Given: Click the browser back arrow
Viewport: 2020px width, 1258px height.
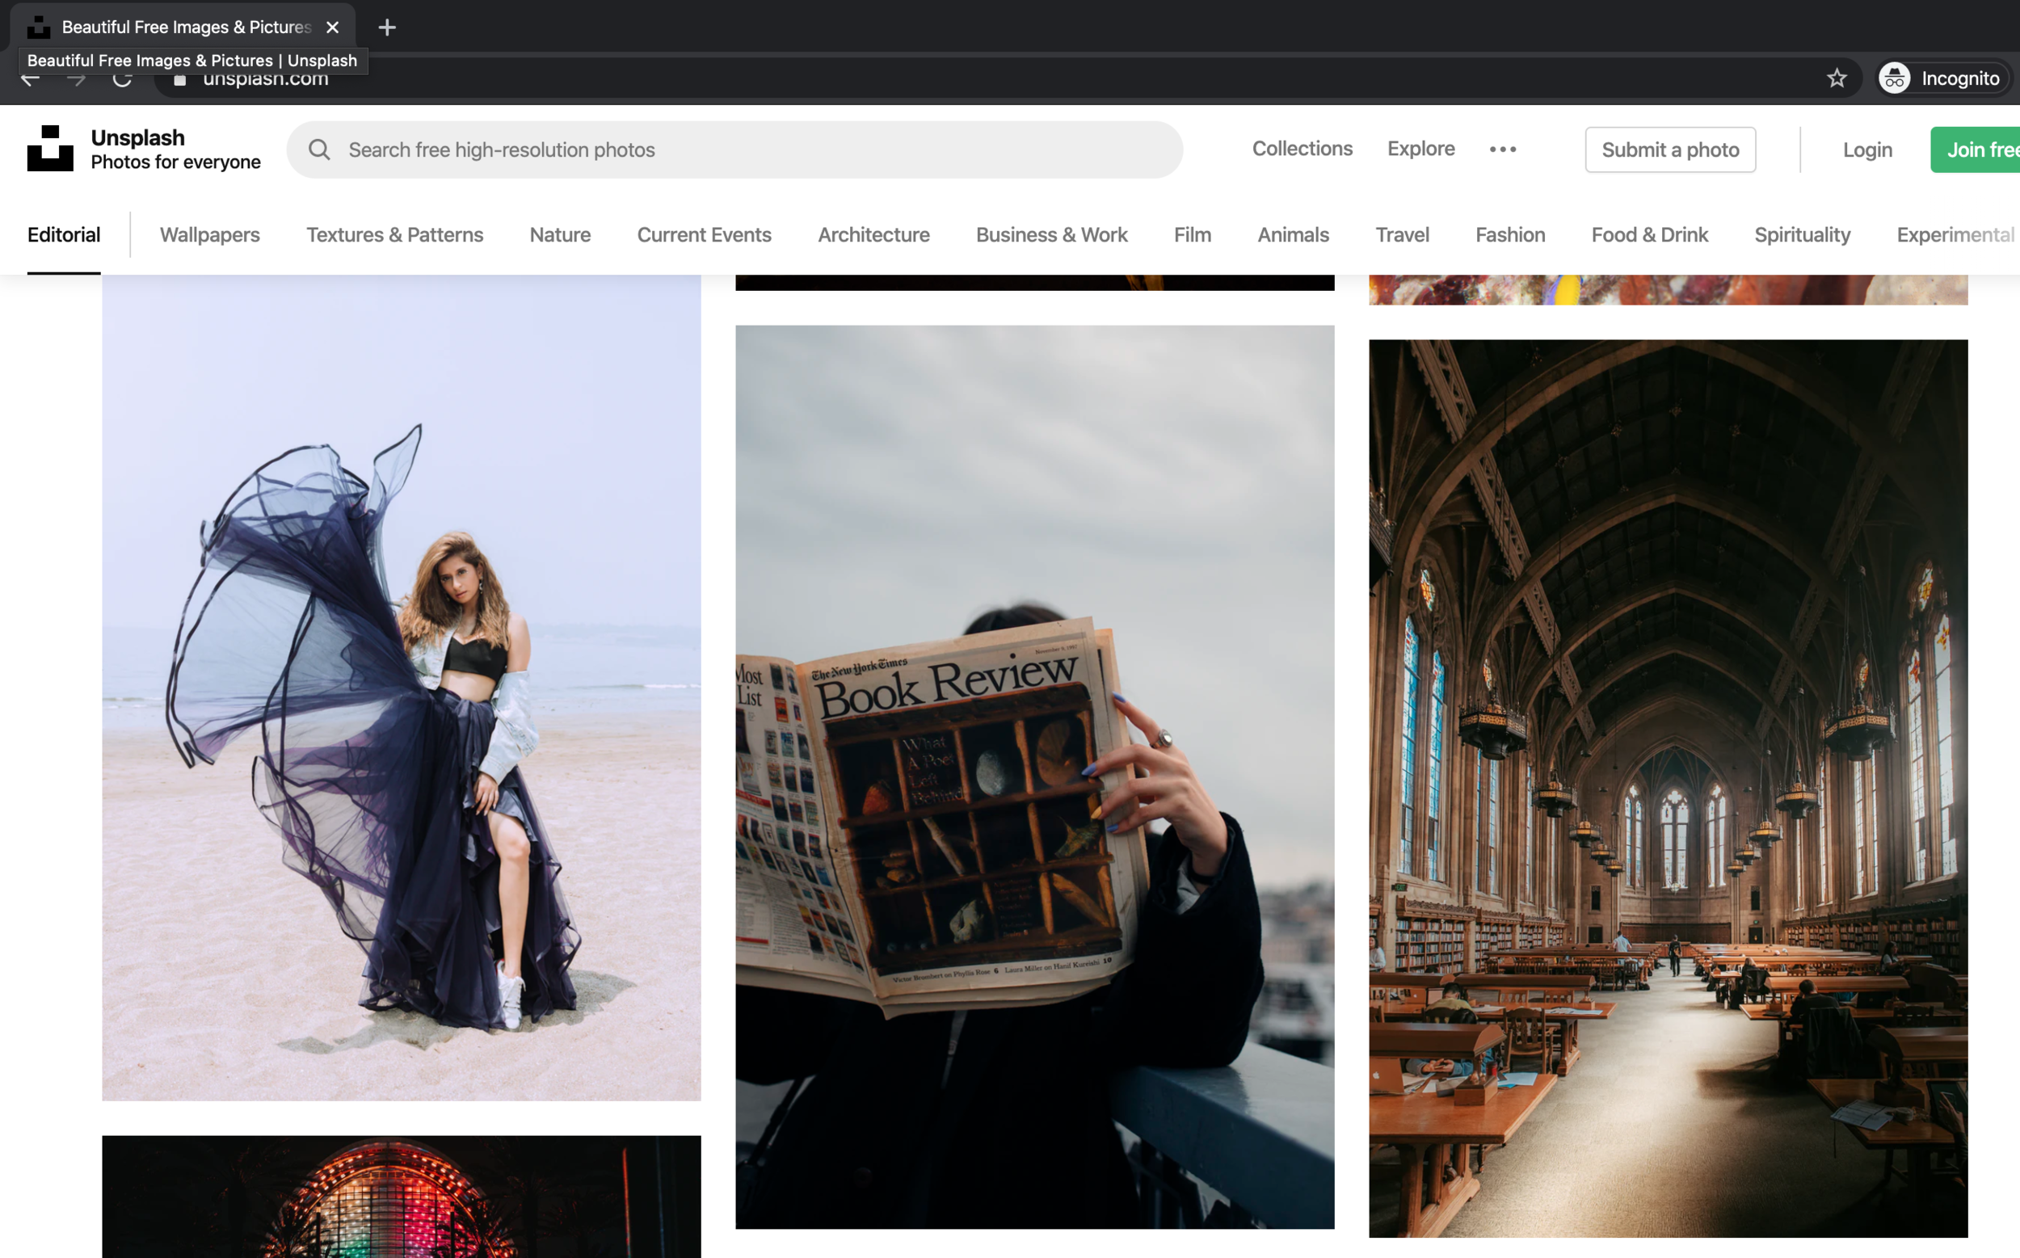Looking at the screenshot, I should (x=30, y=80).
